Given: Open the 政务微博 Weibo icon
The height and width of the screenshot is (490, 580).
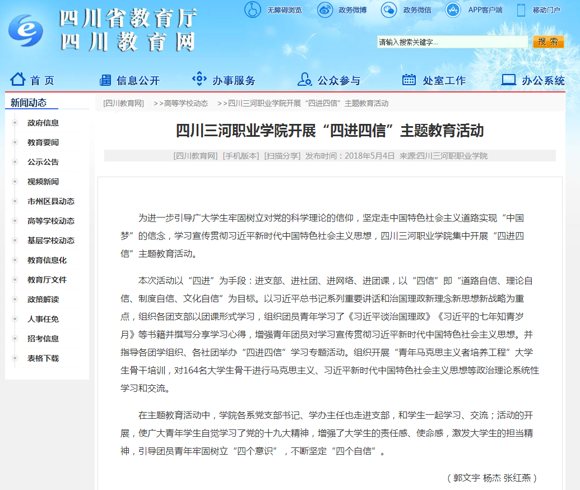Looking at the screenshot, I should tap(325, 10).
